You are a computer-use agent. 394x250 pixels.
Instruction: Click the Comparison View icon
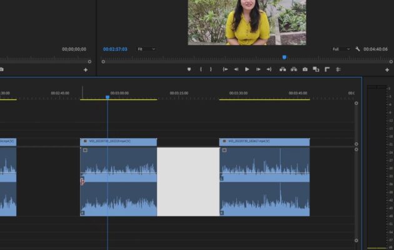[316, 69]
